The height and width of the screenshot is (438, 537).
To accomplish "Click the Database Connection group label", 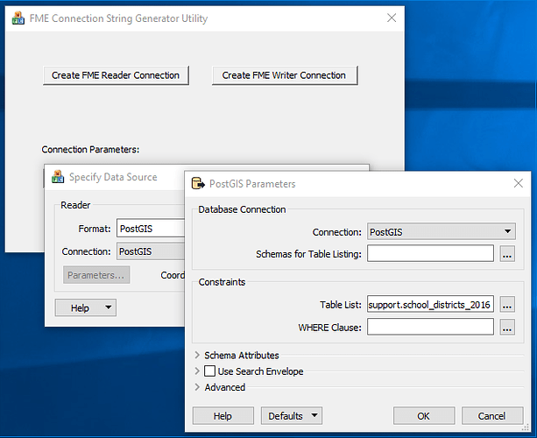I will 242,209.
